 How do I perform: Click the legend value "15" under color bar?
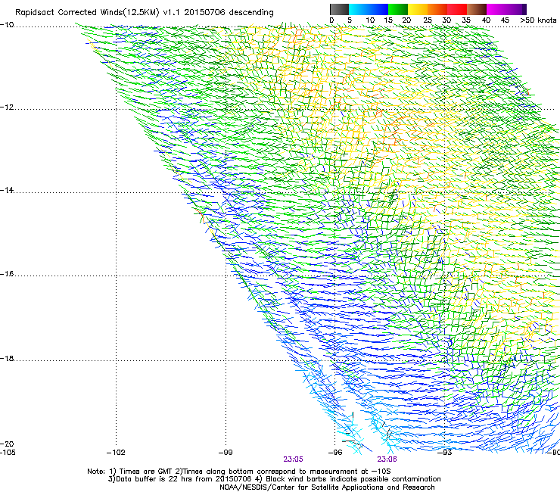tap(388, 20)
